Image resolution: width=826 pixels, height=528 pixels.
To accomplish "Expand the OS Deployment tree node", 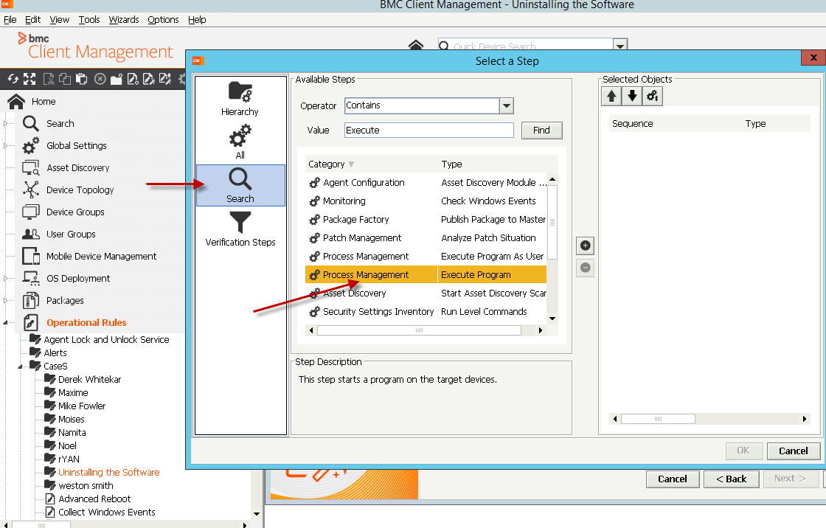I will (6, 278).
